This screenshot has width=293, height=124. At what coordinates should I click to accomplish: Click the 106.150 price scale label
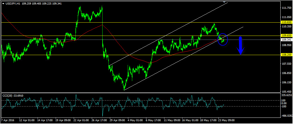pyautogui.click(x=286, y=82)
